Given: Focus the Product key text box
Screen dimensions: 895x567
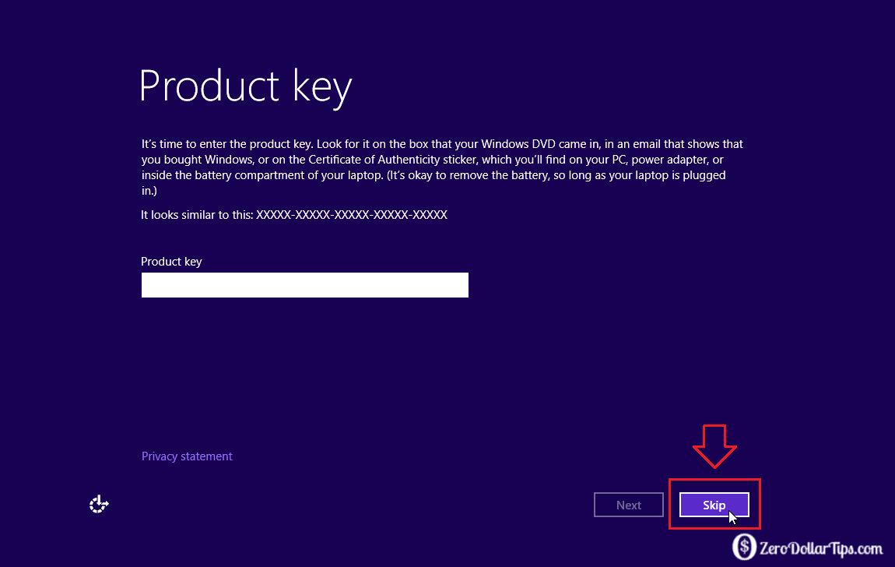Looking at the screenshot, I should pos(304,285).
